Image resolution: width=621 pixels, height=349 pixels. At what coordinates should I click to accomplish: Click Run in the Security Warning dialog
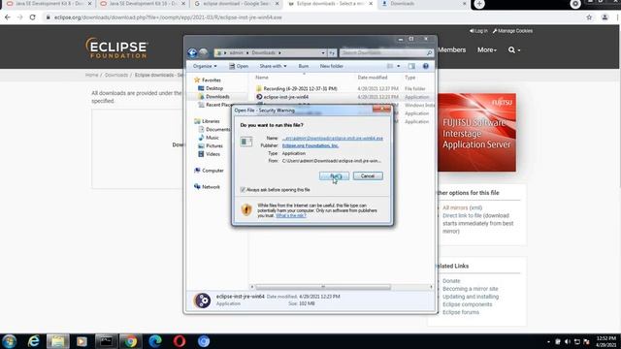[334, 175]
